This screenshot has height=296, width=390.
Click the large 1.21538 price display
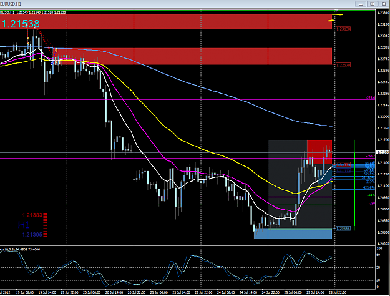pyautogui.click(x=21, y=24)
